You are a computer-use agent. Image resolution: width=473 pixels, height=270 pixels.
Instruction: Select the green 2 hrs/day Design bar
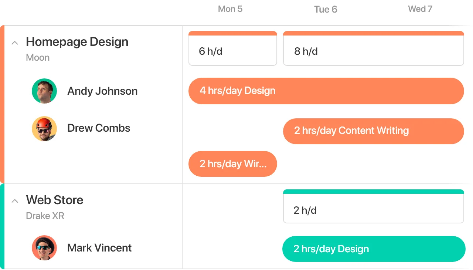click(374, 249)
